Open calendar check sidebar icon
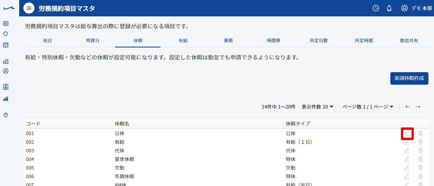 pyautogui.click(x=6, y=45)
